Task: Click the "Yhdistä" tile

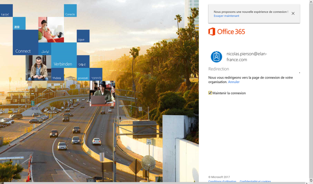Action: click(x=57, y=75)
